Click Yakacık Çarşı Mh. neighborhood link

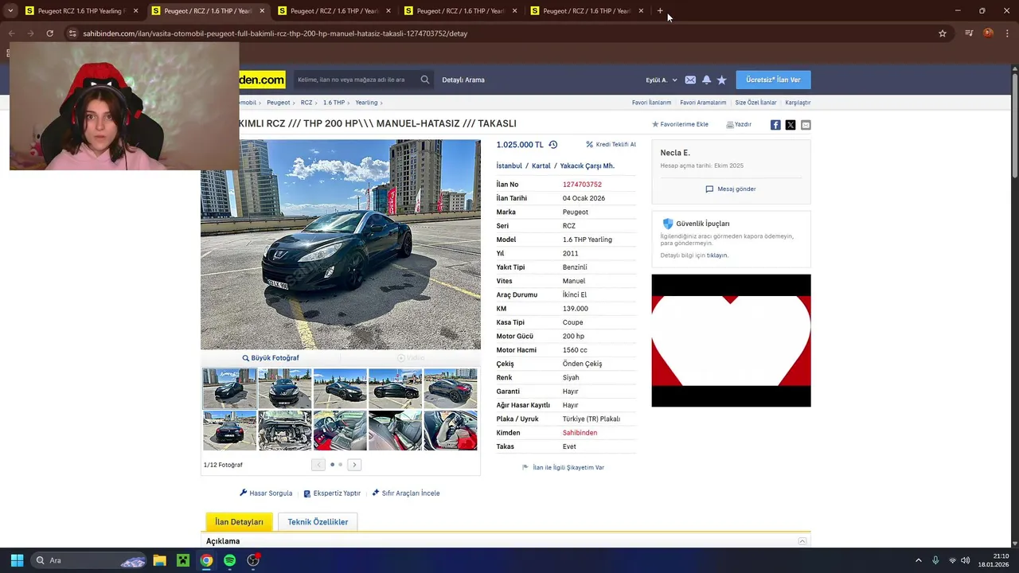tap(588, 166)
